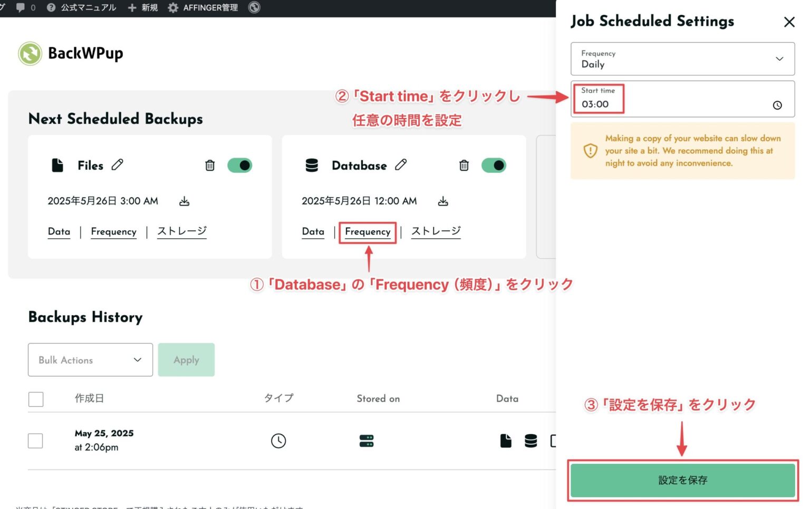The image size is (810, 509).
Task: Click the BackWPup logo
Action: (x=30, y=53)
